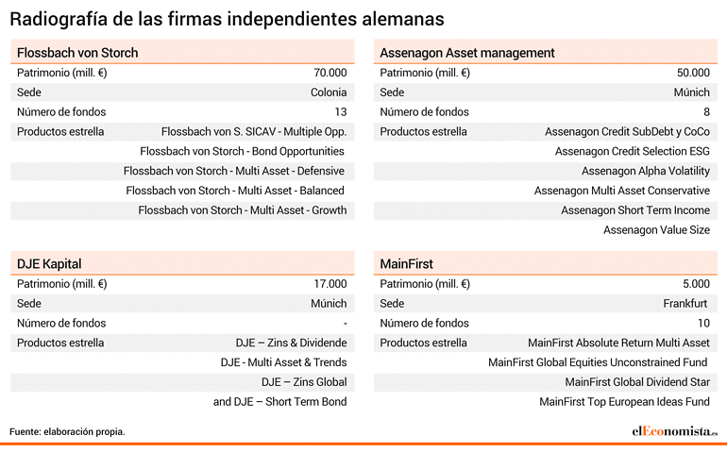Image resolution: width=727 pixels, height=452 pixels.
Task: Select the 70.000 patrimonio value
Action: [x=330, y=73]
